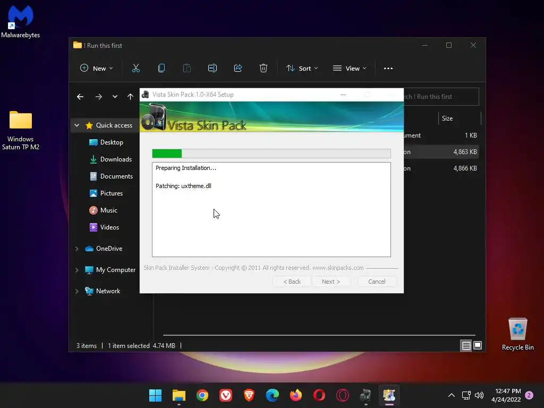Collapse the Quick access tree node
The width and height of the screenshot is (544, 408).
pyautogui.click(x=77, y=125)
